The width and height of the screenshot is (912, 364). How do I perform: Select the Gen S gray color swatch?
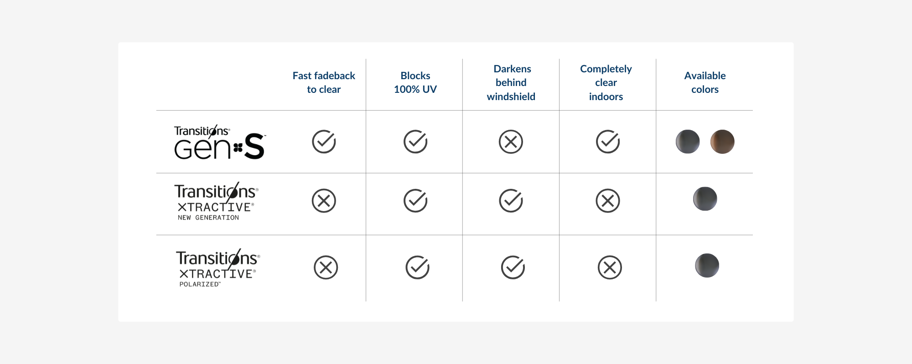coord(688,142)
